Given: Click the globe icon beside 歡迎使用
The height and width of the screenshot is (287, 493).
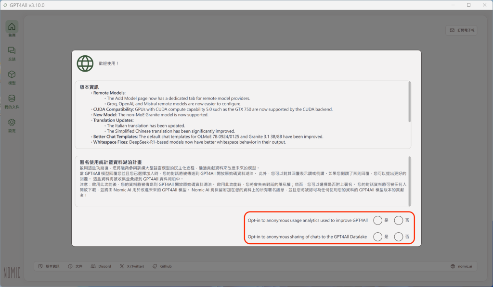Looking at the screenshot, I should click(85, 63).
